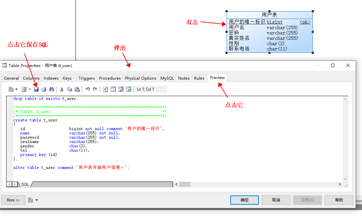
Task: Click the Redo arrow icon
Action: pos(95,89)
